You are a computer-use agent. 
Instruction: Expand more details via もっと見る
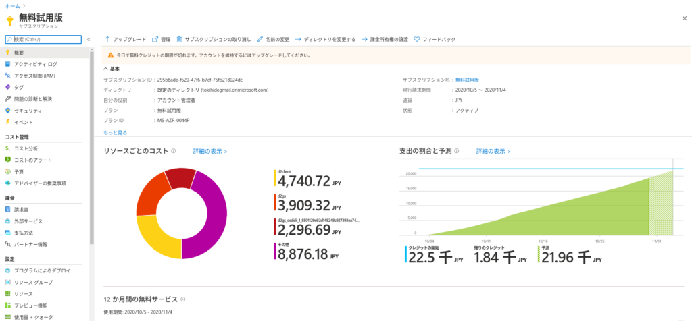(x=116, y=132)
